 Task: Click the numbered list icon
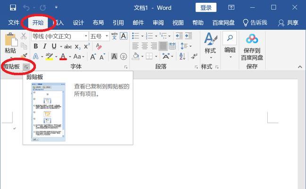tap(149, 36)
